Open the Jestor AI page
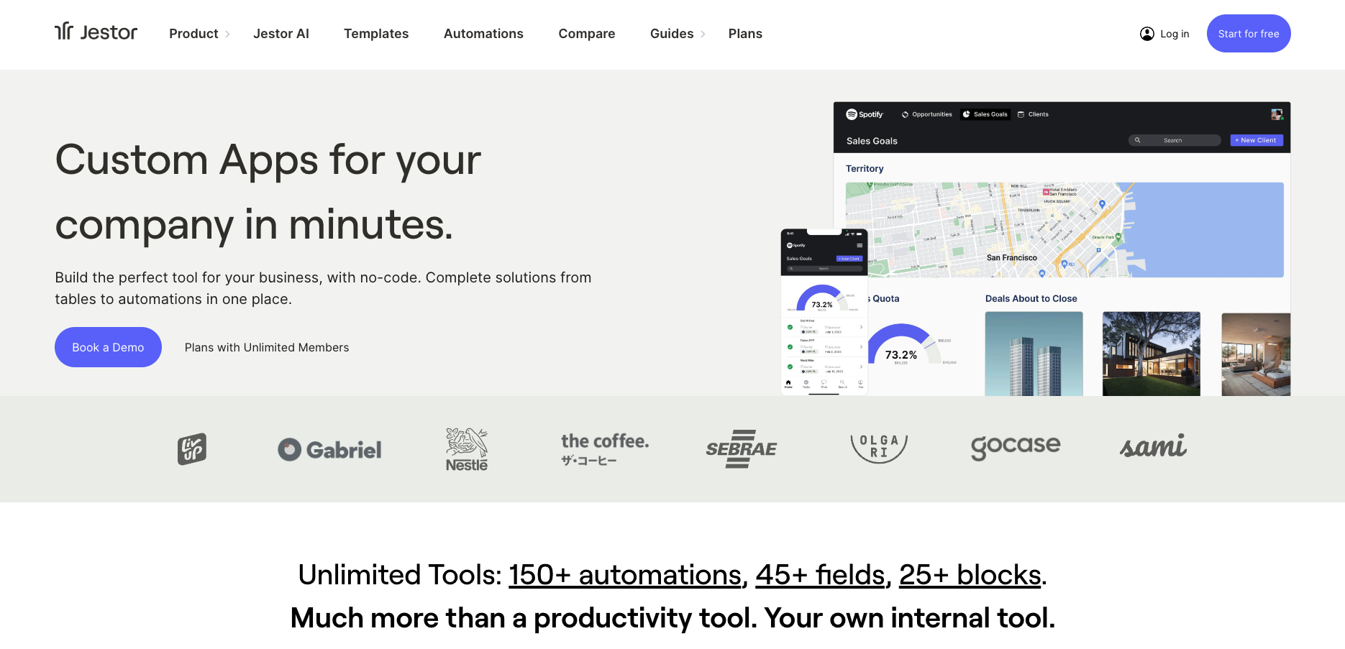 coord(281,34)
